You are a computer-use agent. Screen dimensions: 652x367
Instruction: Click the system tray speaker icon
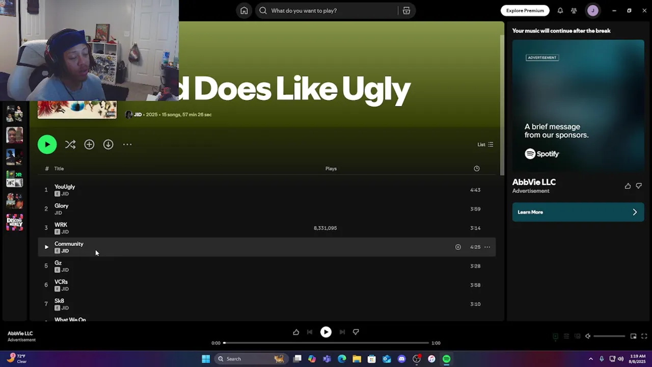coord(620,359)
